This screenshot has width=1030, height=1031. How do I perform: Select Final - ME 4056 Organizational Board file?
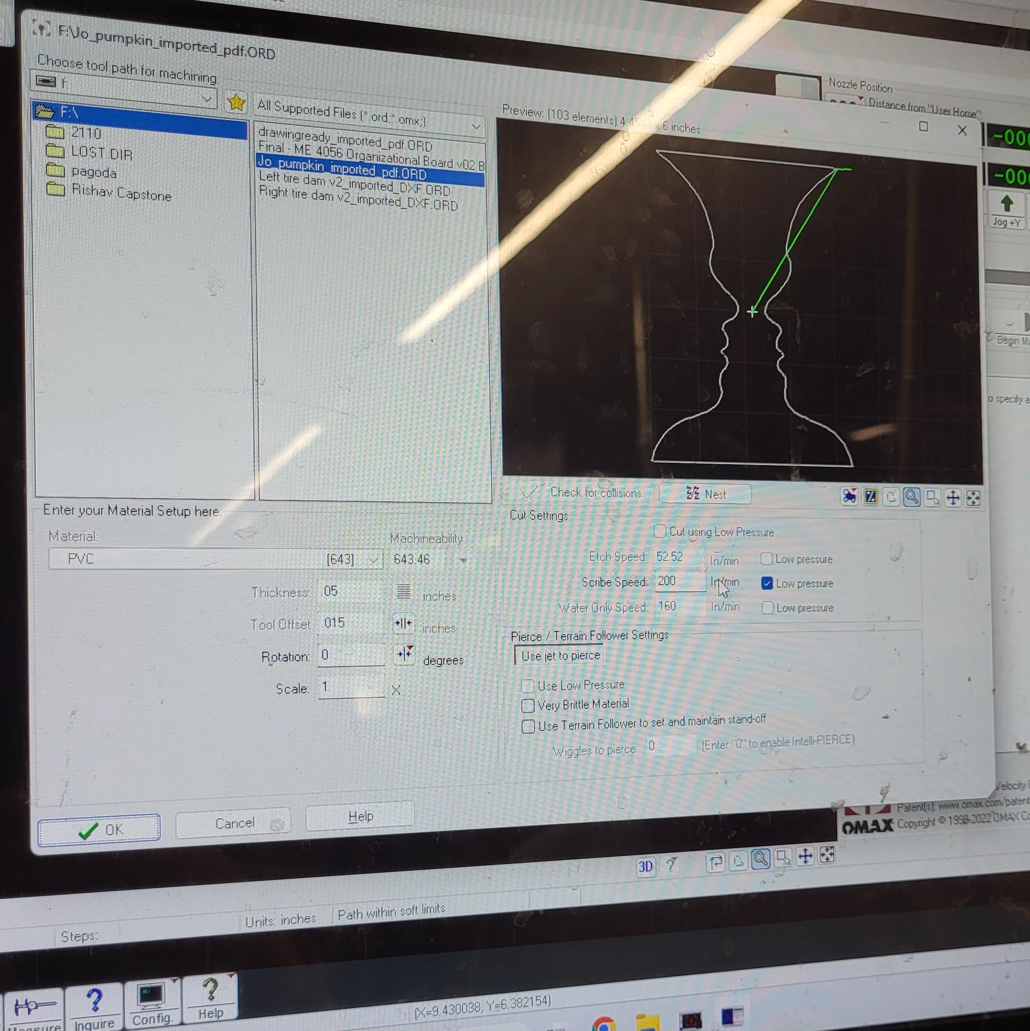coord(371,154)
